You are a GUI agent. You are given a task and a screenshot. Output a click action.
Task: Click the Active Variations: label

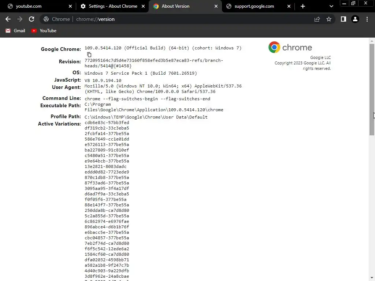point(59,124)
